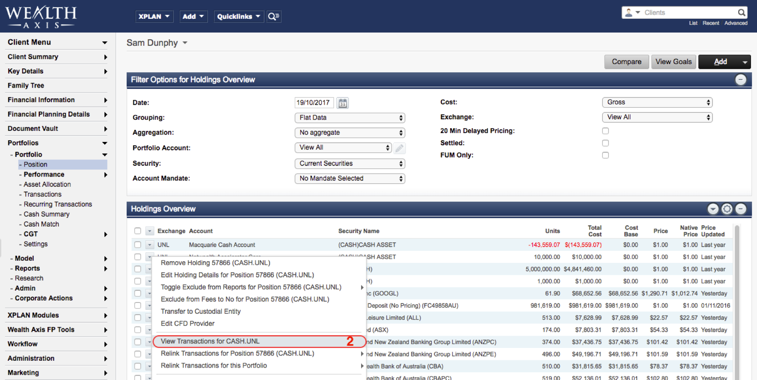Expand the Performance submenu arrow
This screenshot has height=380, width=757.
pyautogui.click(x=105, y=174)
